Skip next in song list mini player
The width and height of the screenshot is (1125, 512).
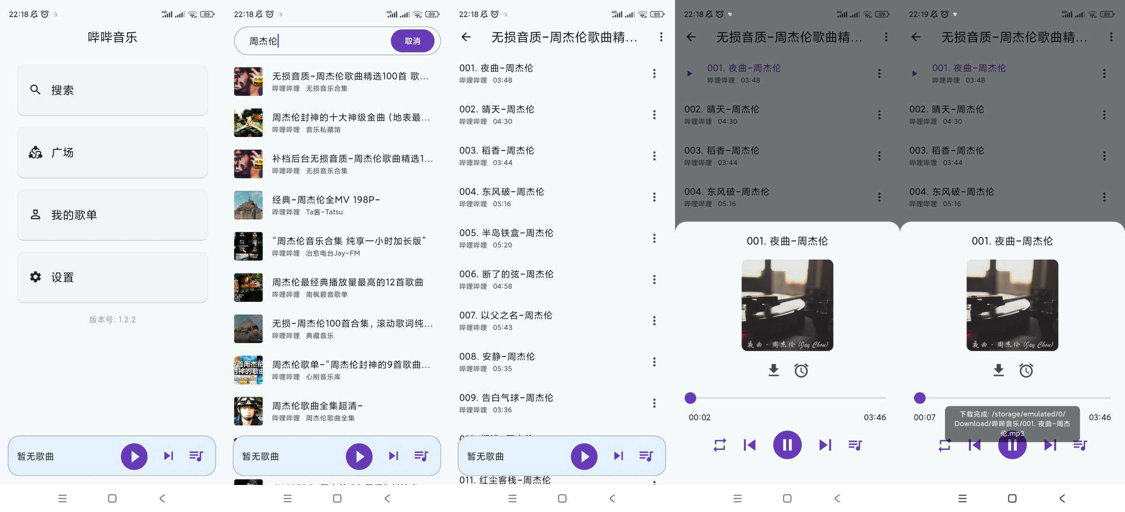pyautogui.click(x=619, y=456)
